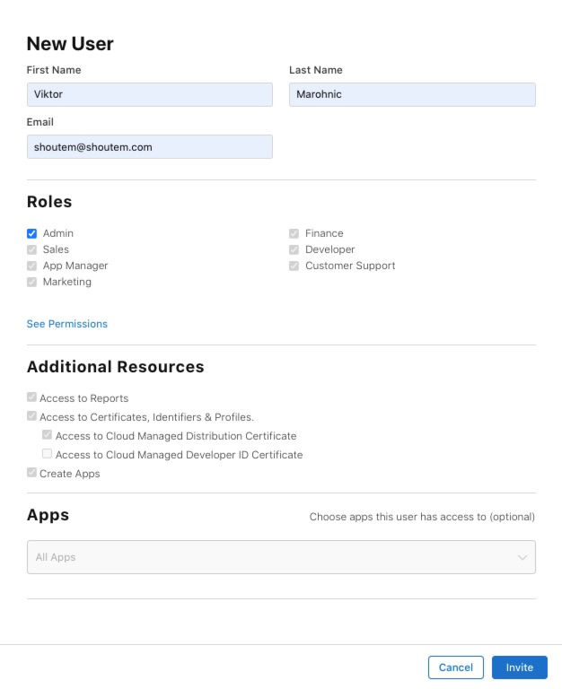The image size is (562, 689).
Task: Click the Email input field
Action: click(x=149, y=147)
